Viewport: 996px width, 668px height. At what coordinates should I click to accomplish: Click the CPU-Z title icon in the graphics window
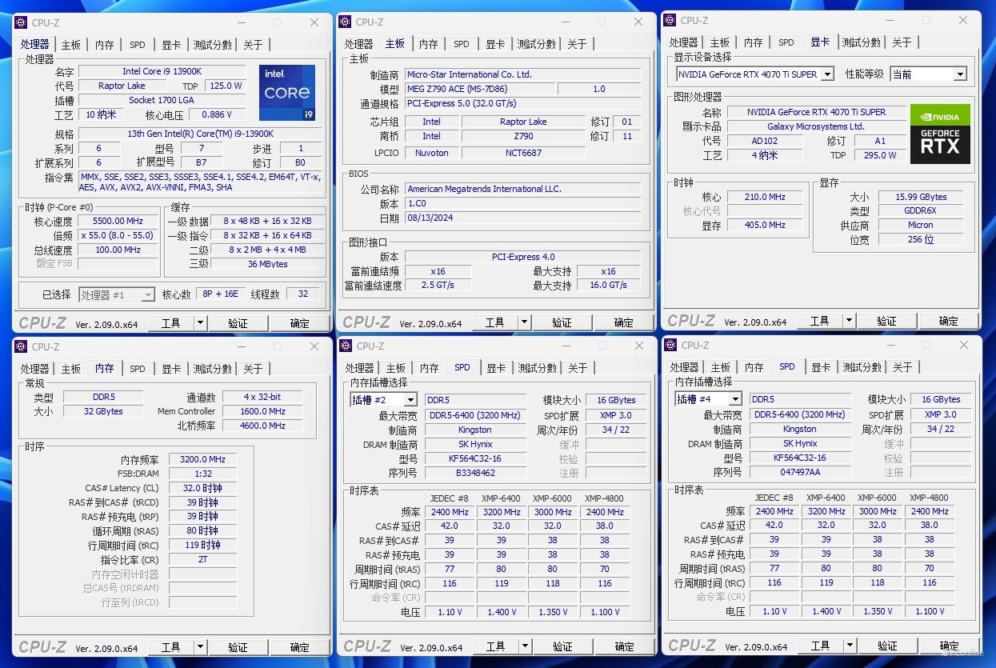(671, 21)
